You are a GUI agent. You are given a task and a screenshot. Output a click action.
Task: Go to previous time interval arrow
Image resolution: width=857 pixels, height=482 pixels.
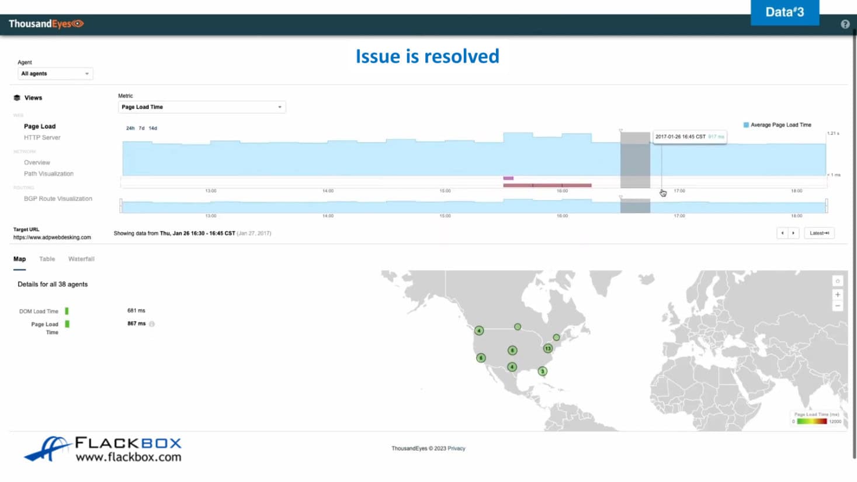782,233
